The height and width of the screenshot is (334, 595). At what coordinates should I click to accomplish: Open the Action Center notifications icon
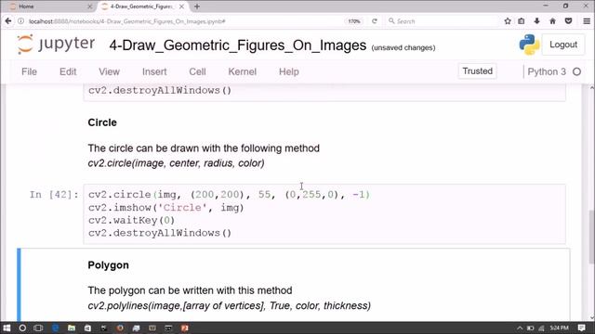click(x=582, y=328)
